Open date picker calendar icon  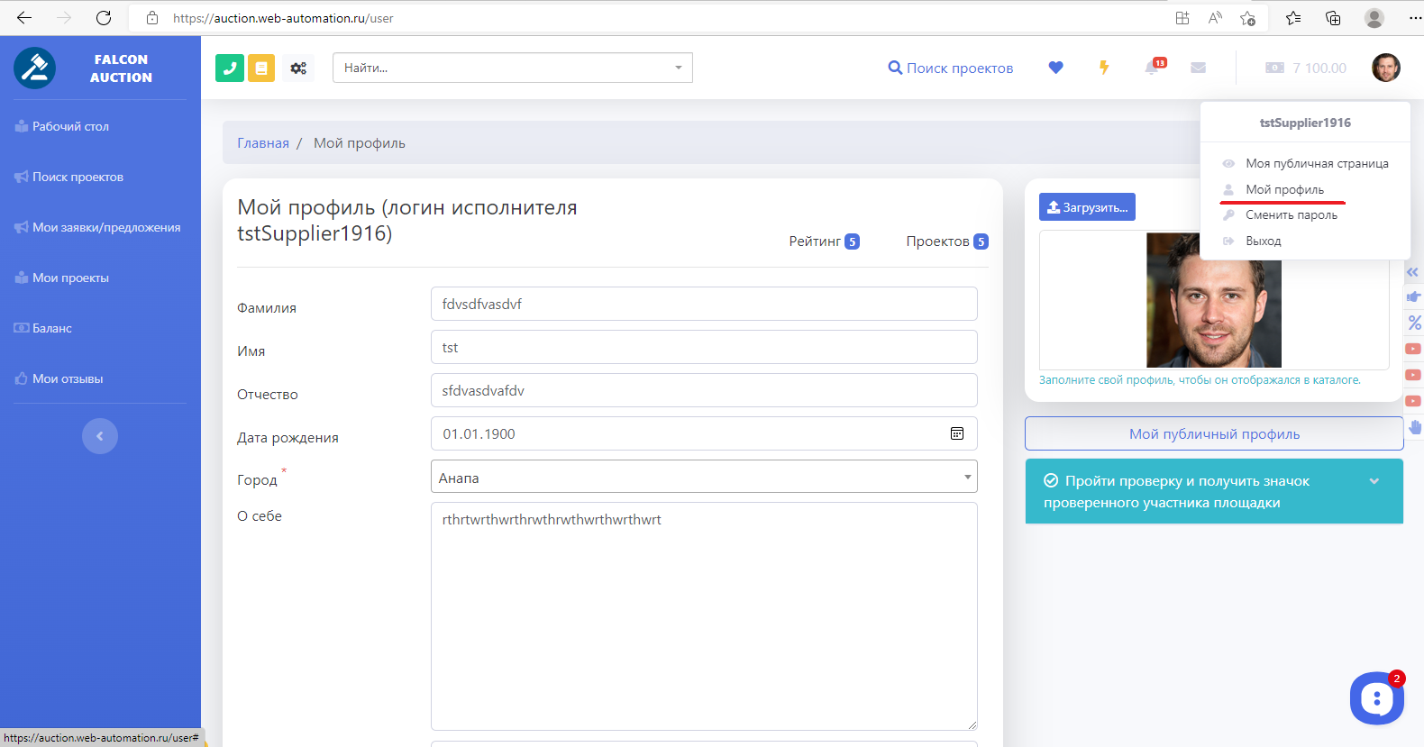(x=956, y=433)
